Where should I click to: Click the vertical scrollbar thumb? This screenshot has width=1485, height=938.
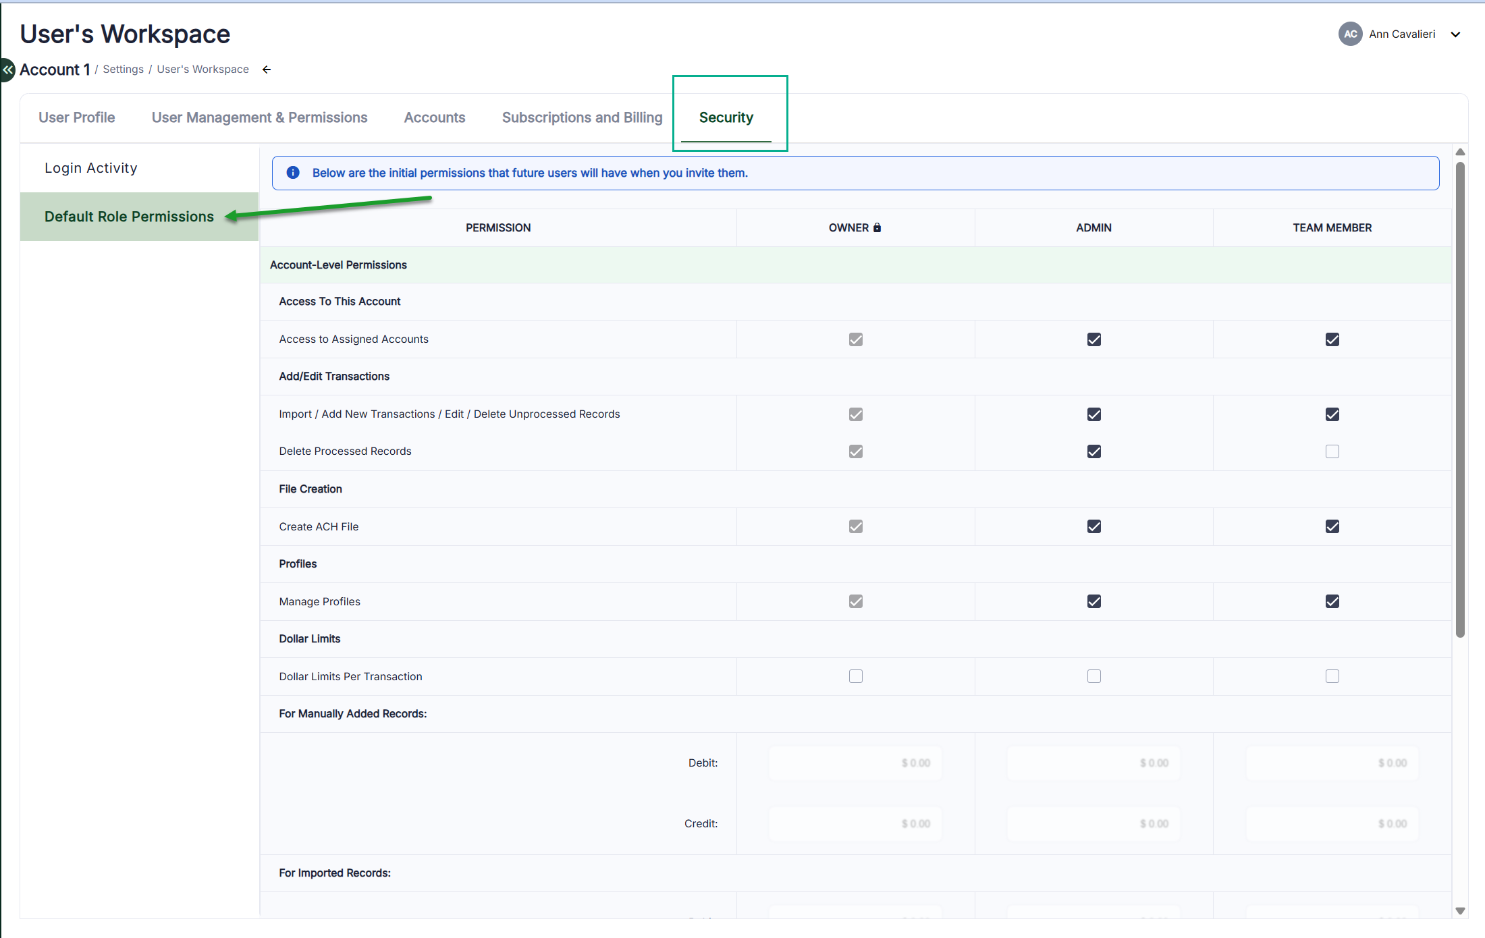click(x=1460, y=398)
